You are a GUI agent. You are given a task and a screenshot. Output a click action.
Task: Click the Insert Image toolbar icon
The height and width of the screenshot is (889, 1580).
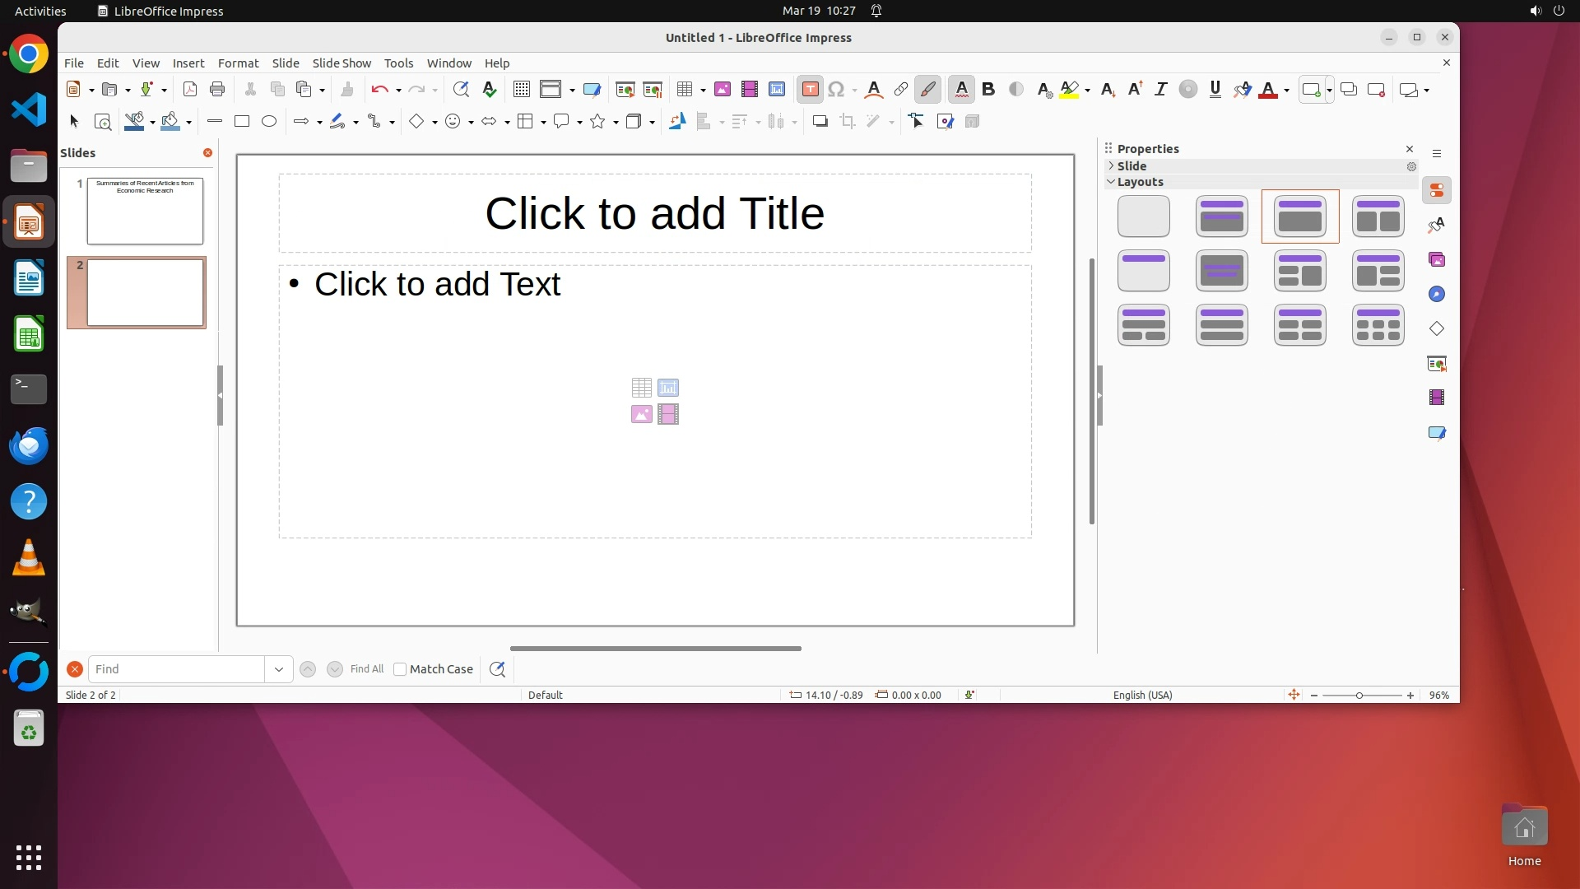tap(723, 90)
